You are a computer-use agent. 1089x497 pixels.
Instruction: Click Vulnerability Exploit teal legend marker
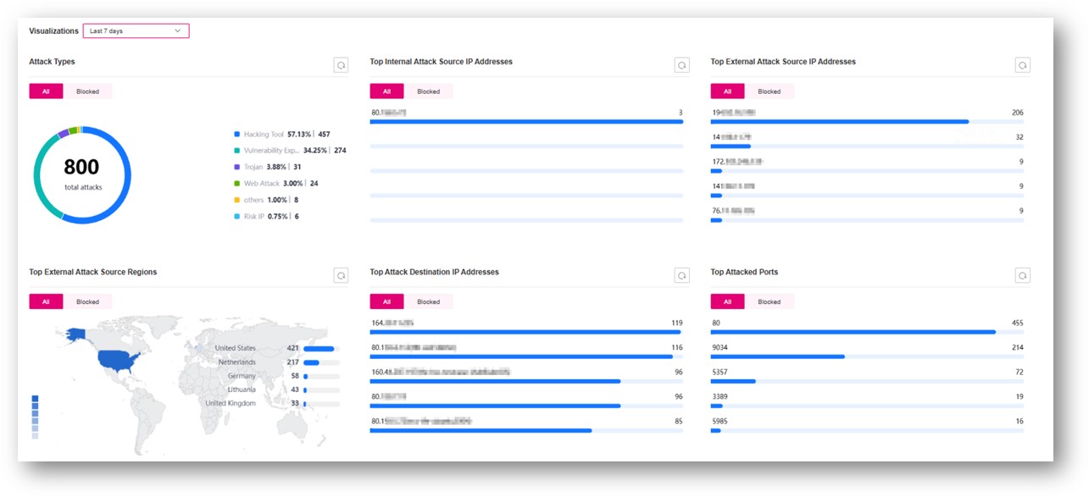237,151
